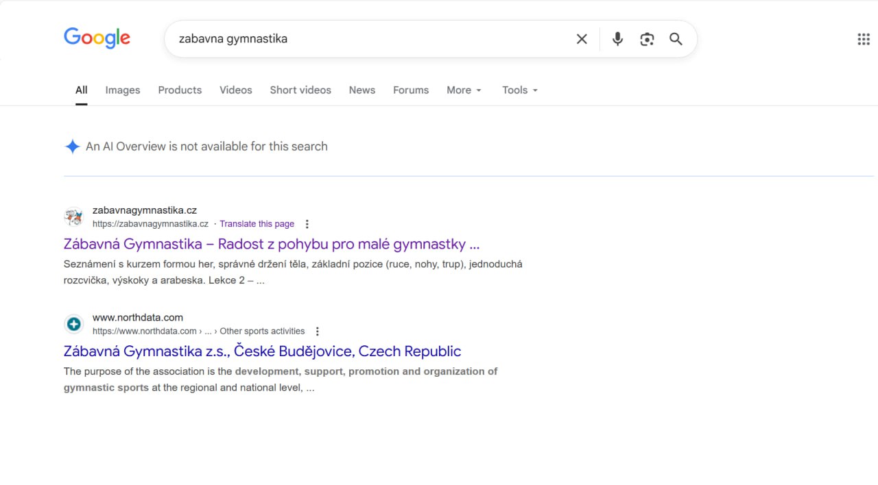Open three-dot menu for northdata result
The image size is (878, 485).
(x=317, y=332)
